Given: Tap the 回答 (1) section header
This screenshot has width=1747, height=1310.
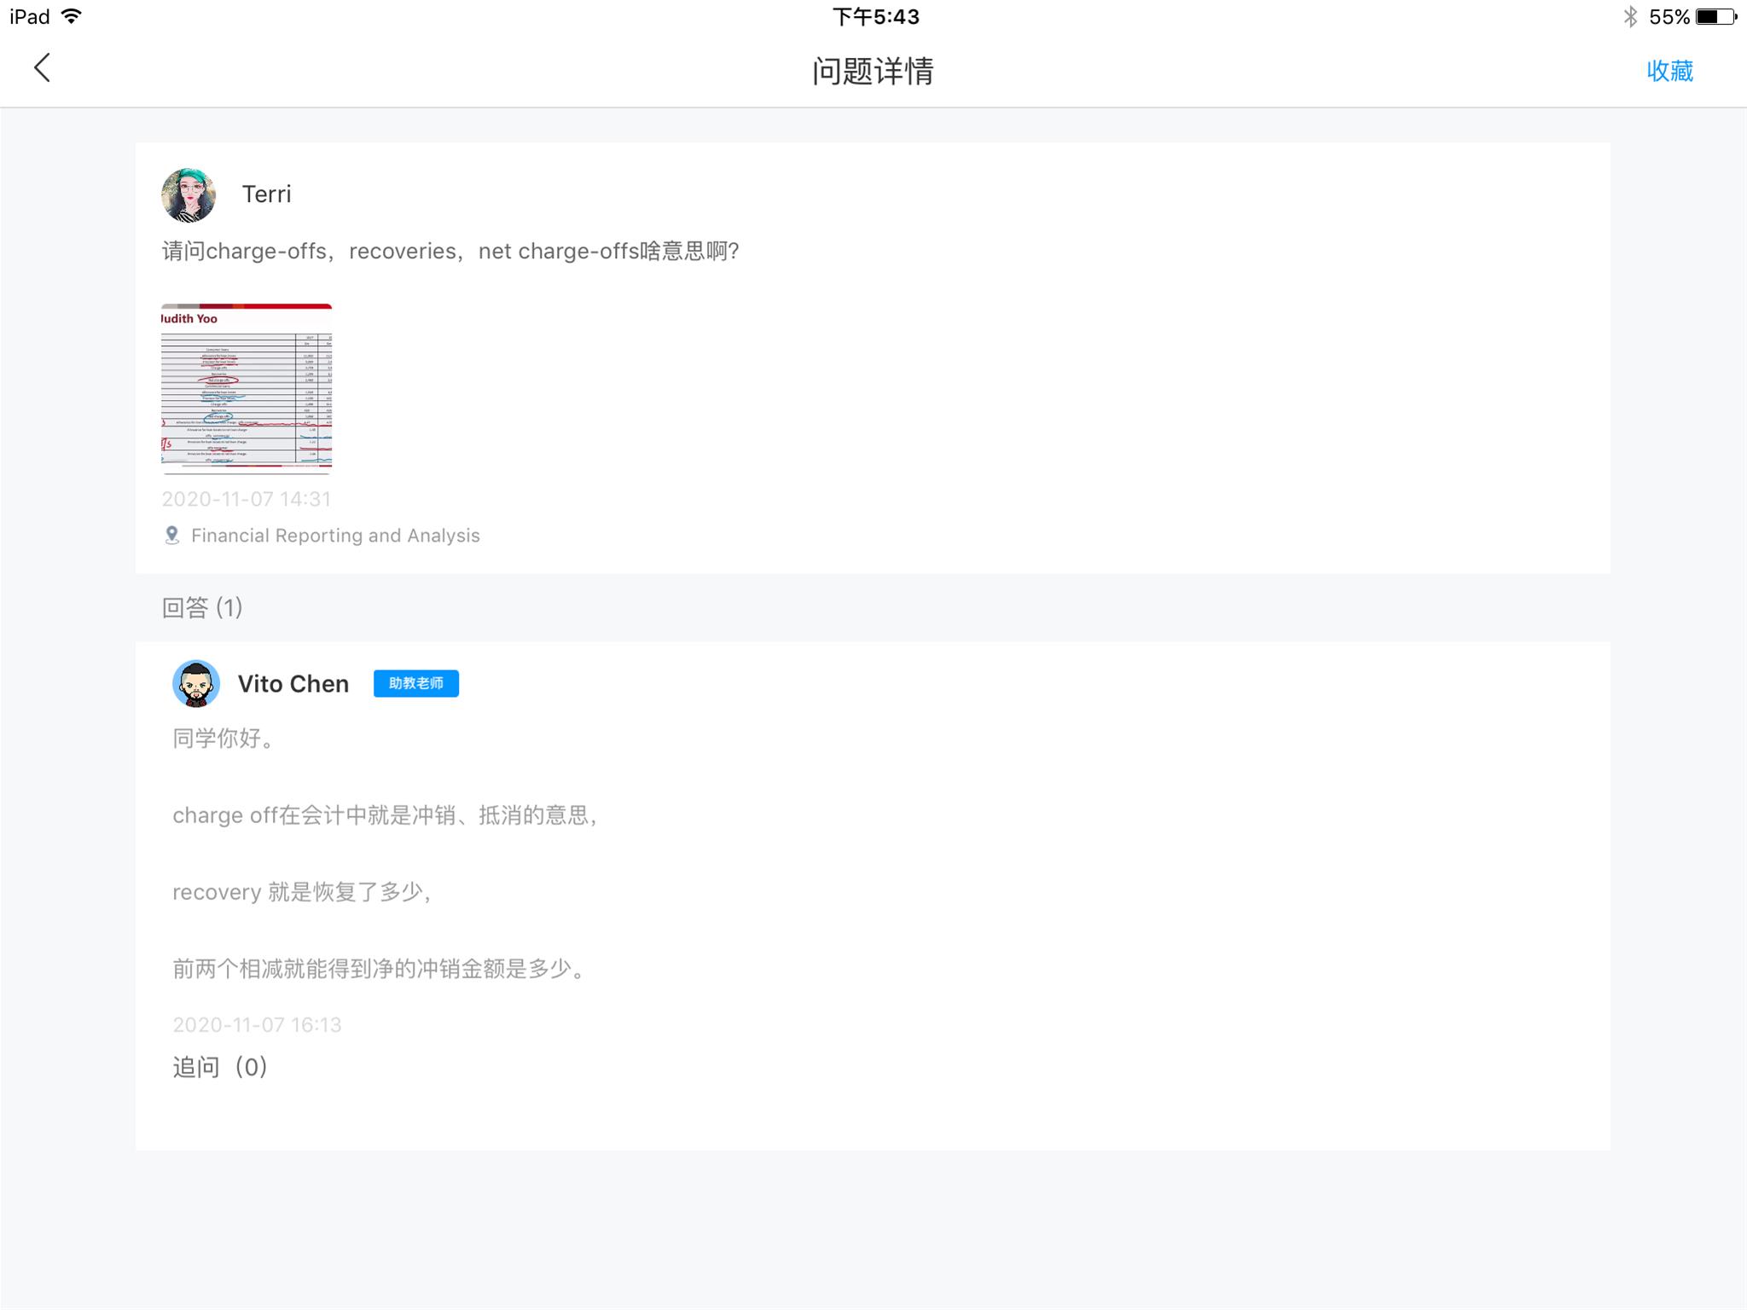Looking at the screenshot, I should 202,607.
